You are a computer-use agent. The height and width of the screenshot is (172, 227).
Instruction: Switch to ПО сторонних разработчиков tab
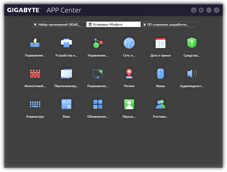tap(168, 24)
